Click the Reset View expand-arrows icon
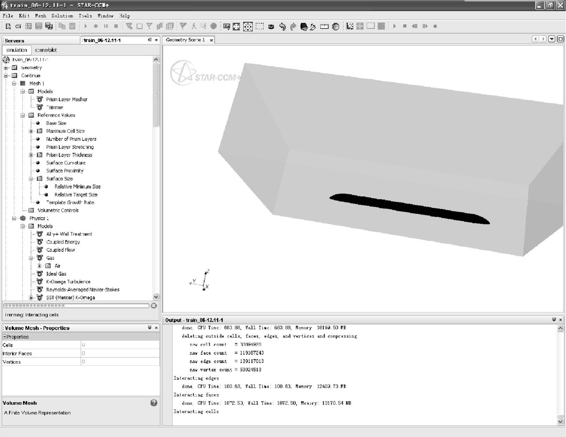 (236, 26)
